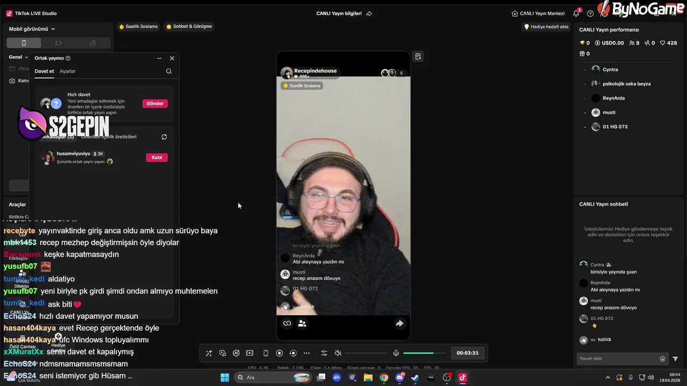This screenshot has height=386, width=687.
Task: Click the info icon next to Ortak yayıncı
Action: 68,58
